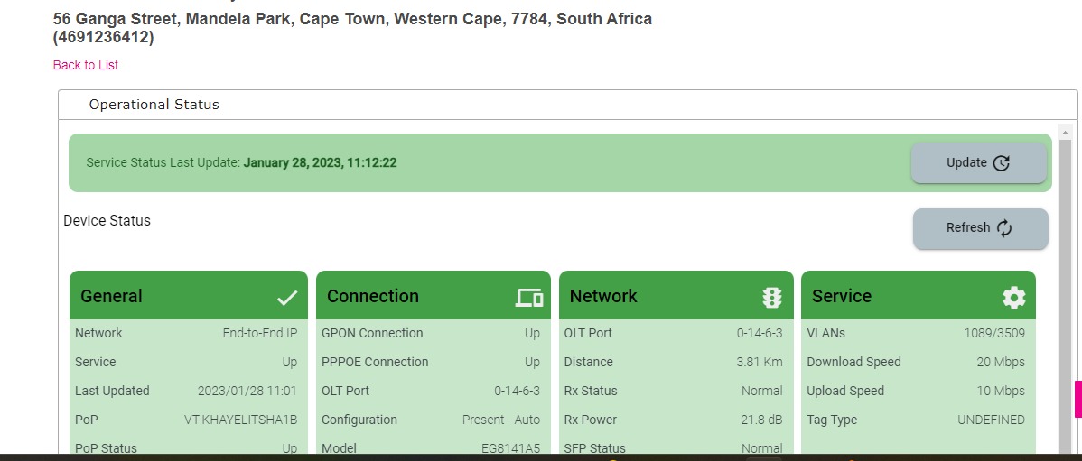1082x461 pixels.
Task: Select the General card title
Action: pyautogui.click(x=111, y=296)
